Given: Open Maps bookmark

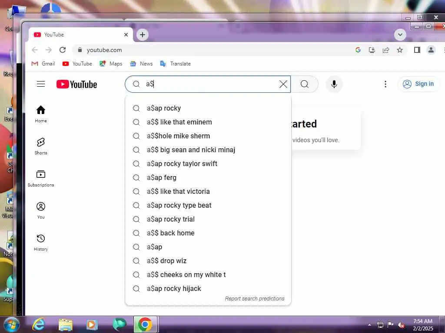Looking at the screenshot, I should point(111,64).
